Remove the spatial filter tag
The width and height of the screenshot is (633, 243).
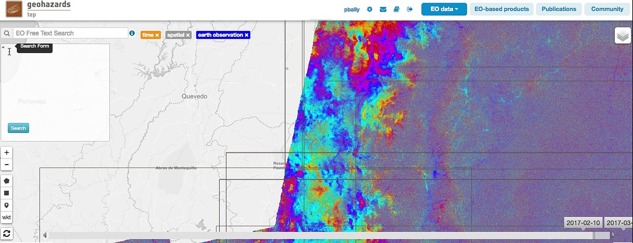[x=188, y=35]
